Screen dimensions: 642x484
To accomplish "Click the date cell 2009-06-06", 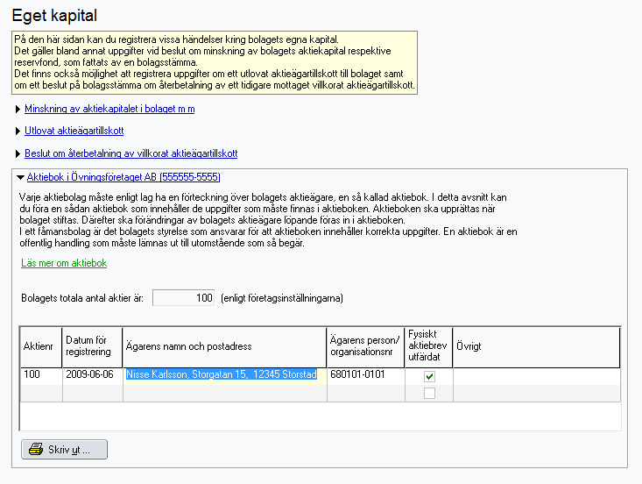I will coord(92,376).
